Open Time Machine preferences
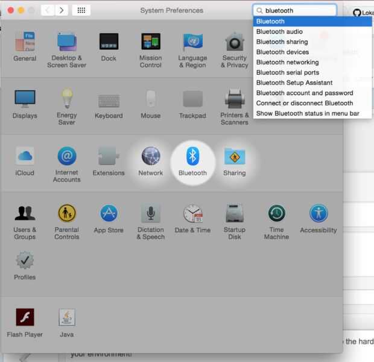This screenshot has height=362, width=374. (x=277, y=222)
